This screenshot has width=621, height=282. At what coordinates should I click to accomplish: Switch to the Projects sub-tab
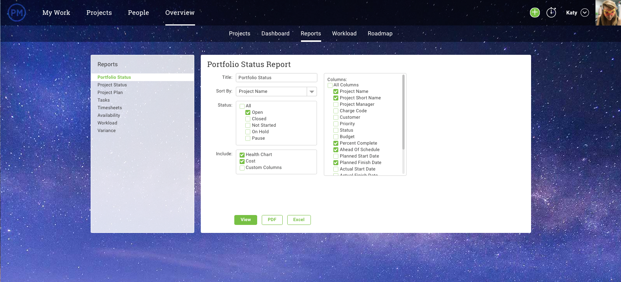tap(240, 33)
